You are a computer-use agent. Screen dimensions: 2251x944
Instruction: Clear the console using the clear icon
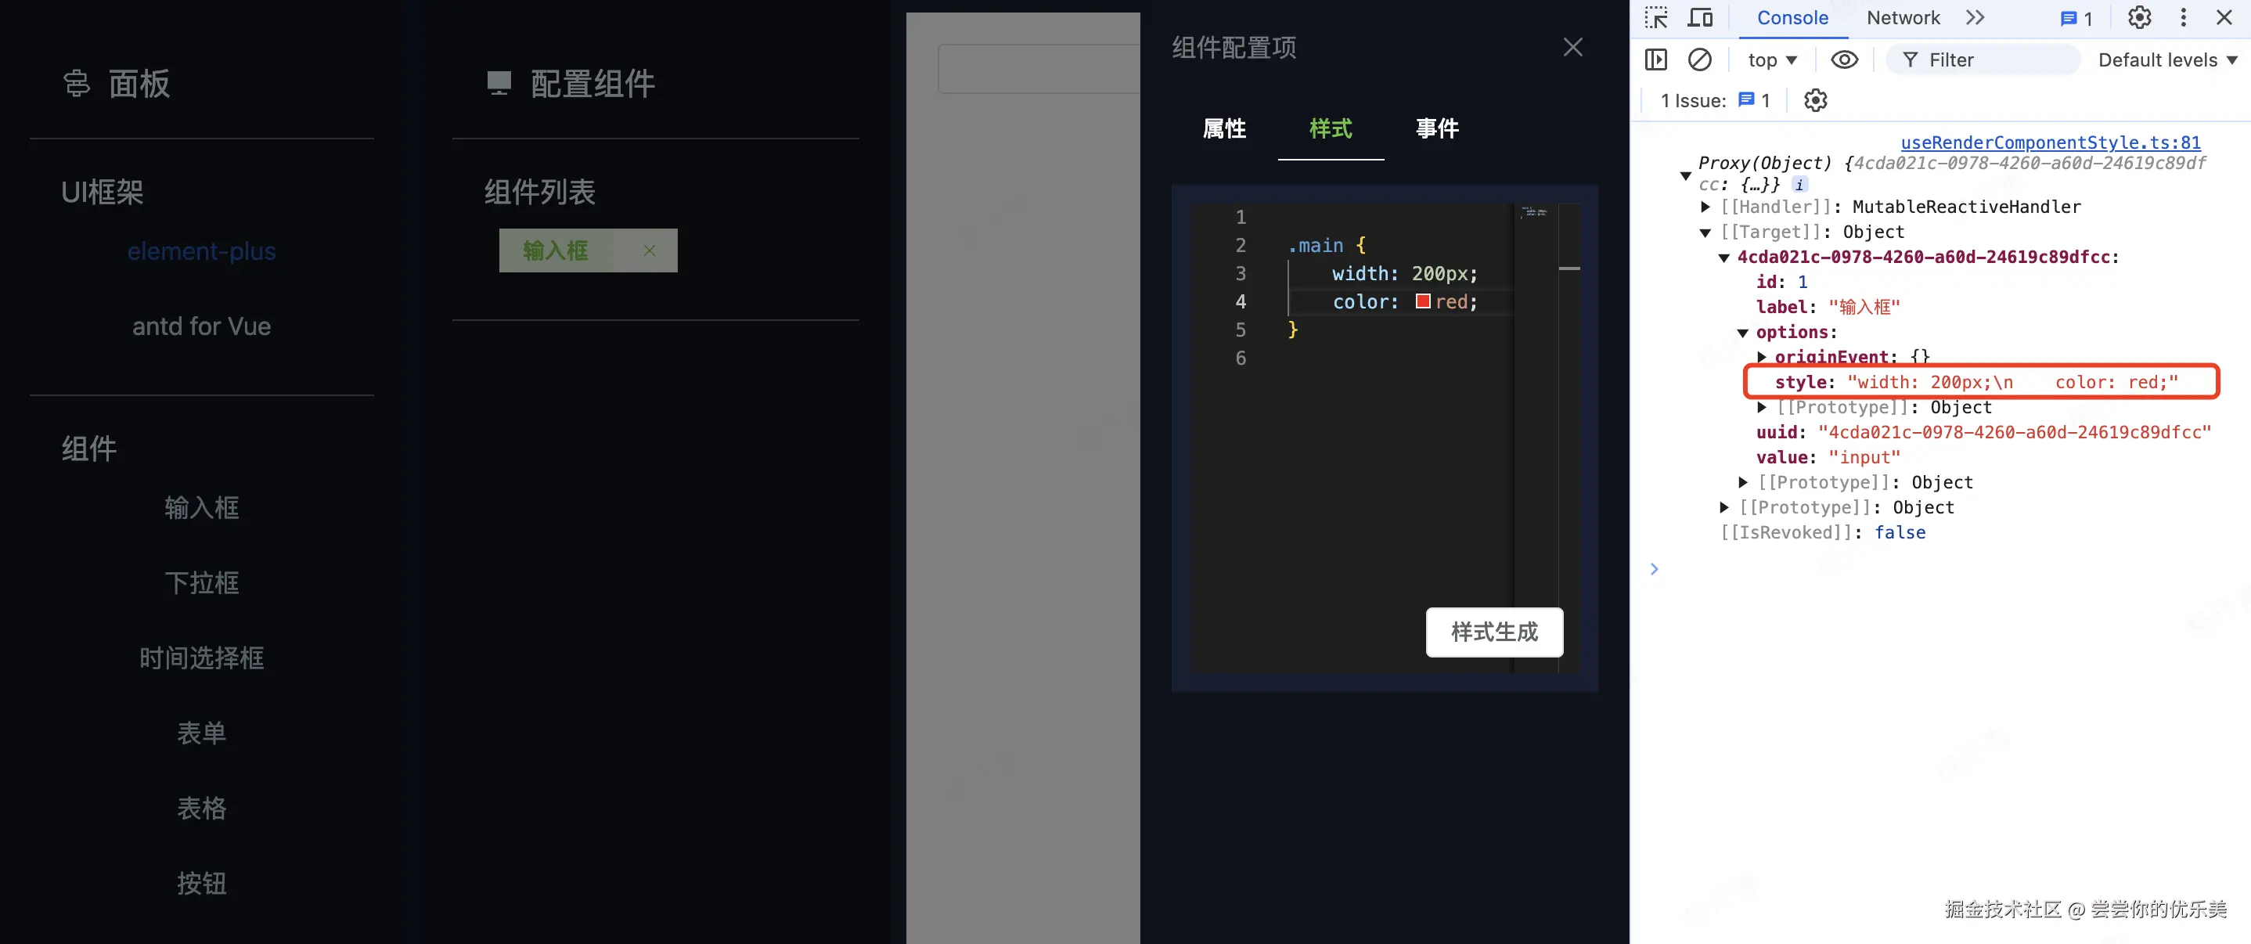(1700, 59)
